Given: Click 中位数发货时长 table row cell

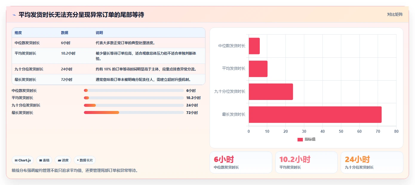Looking at the screenshot, I should coord(27,43).
